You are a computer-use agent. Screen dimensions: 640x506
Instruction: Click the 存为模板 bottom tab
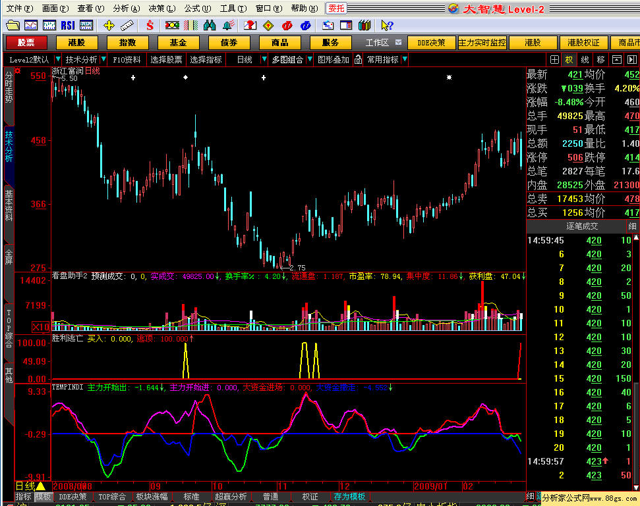point(349,496)
